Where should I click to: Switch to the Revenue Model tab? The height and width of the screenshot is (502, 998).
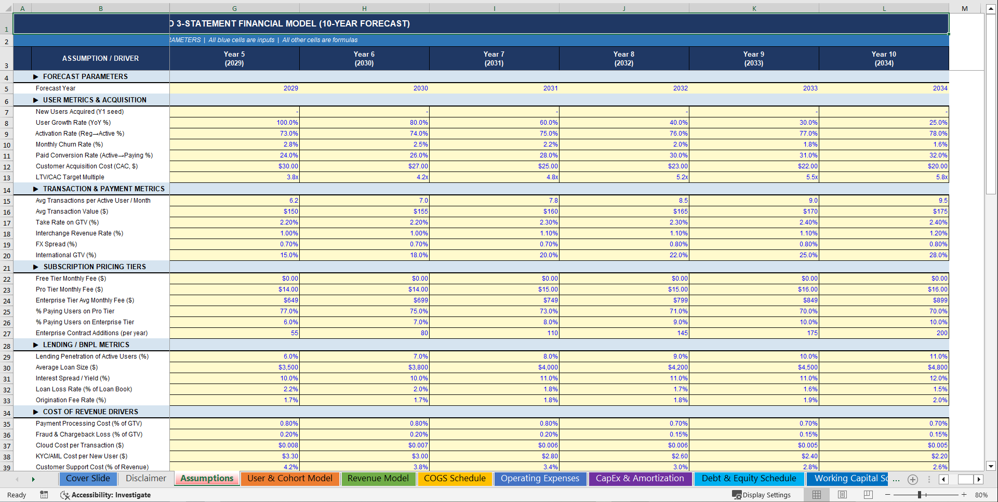point(378,479)
